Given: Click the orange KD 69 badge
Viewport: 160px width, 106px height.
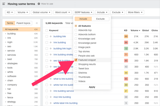Looking at the screenshot, I should [126, 36].
